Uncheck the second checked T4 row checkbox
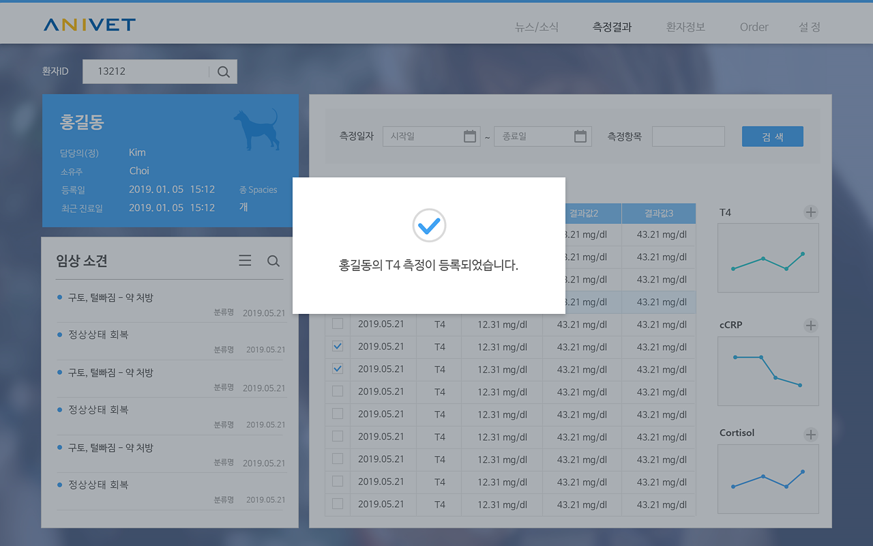Screen dimensions: 873x546 338,369
